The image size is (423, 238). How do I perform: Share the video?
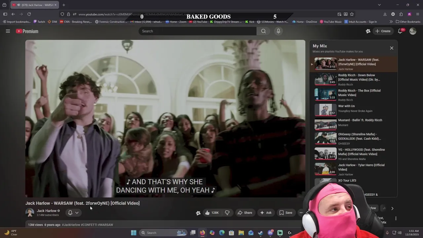[x=245, y=213]
